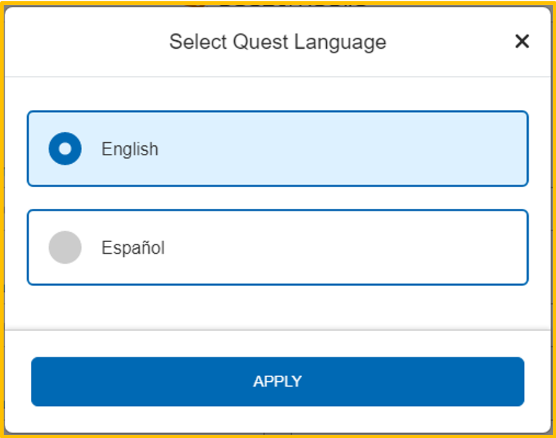
Task: Confirm selection with blue APPLY bar
Action: coord(277,382)
